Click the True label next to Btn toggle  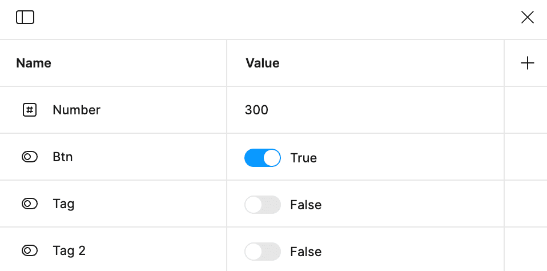click(303, 158)
